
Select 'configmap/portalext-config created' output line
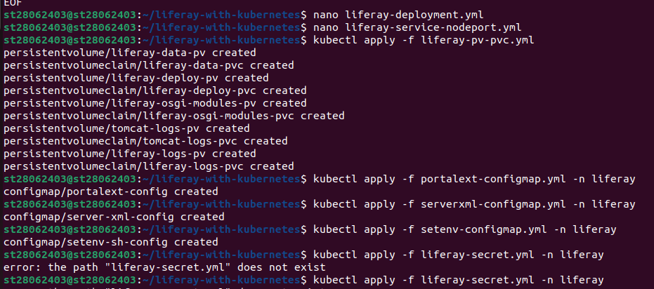point(110,191)
